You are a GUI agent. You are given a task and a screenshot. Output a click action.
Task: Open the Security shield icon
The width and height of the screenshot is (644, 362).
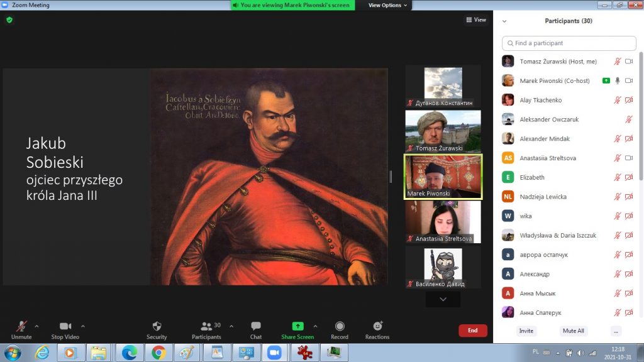pyautogui.click(x=157, y=327)
